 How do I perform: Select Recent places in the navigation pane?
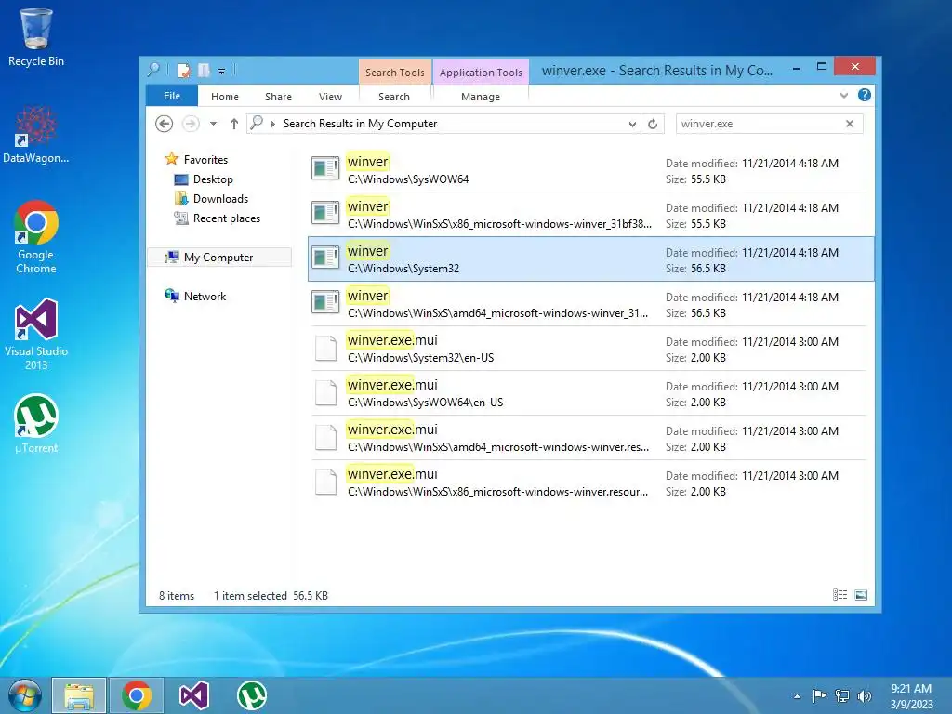pos(218,218)
